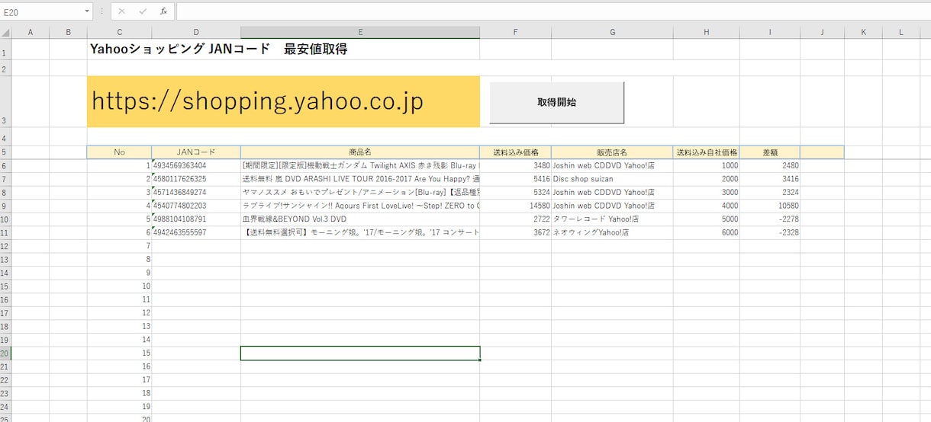The width and height of the screenshot is (931, 422).
Task: Click shop name 'ネオウィングYahoo!店'
Action: pos(612,232)
